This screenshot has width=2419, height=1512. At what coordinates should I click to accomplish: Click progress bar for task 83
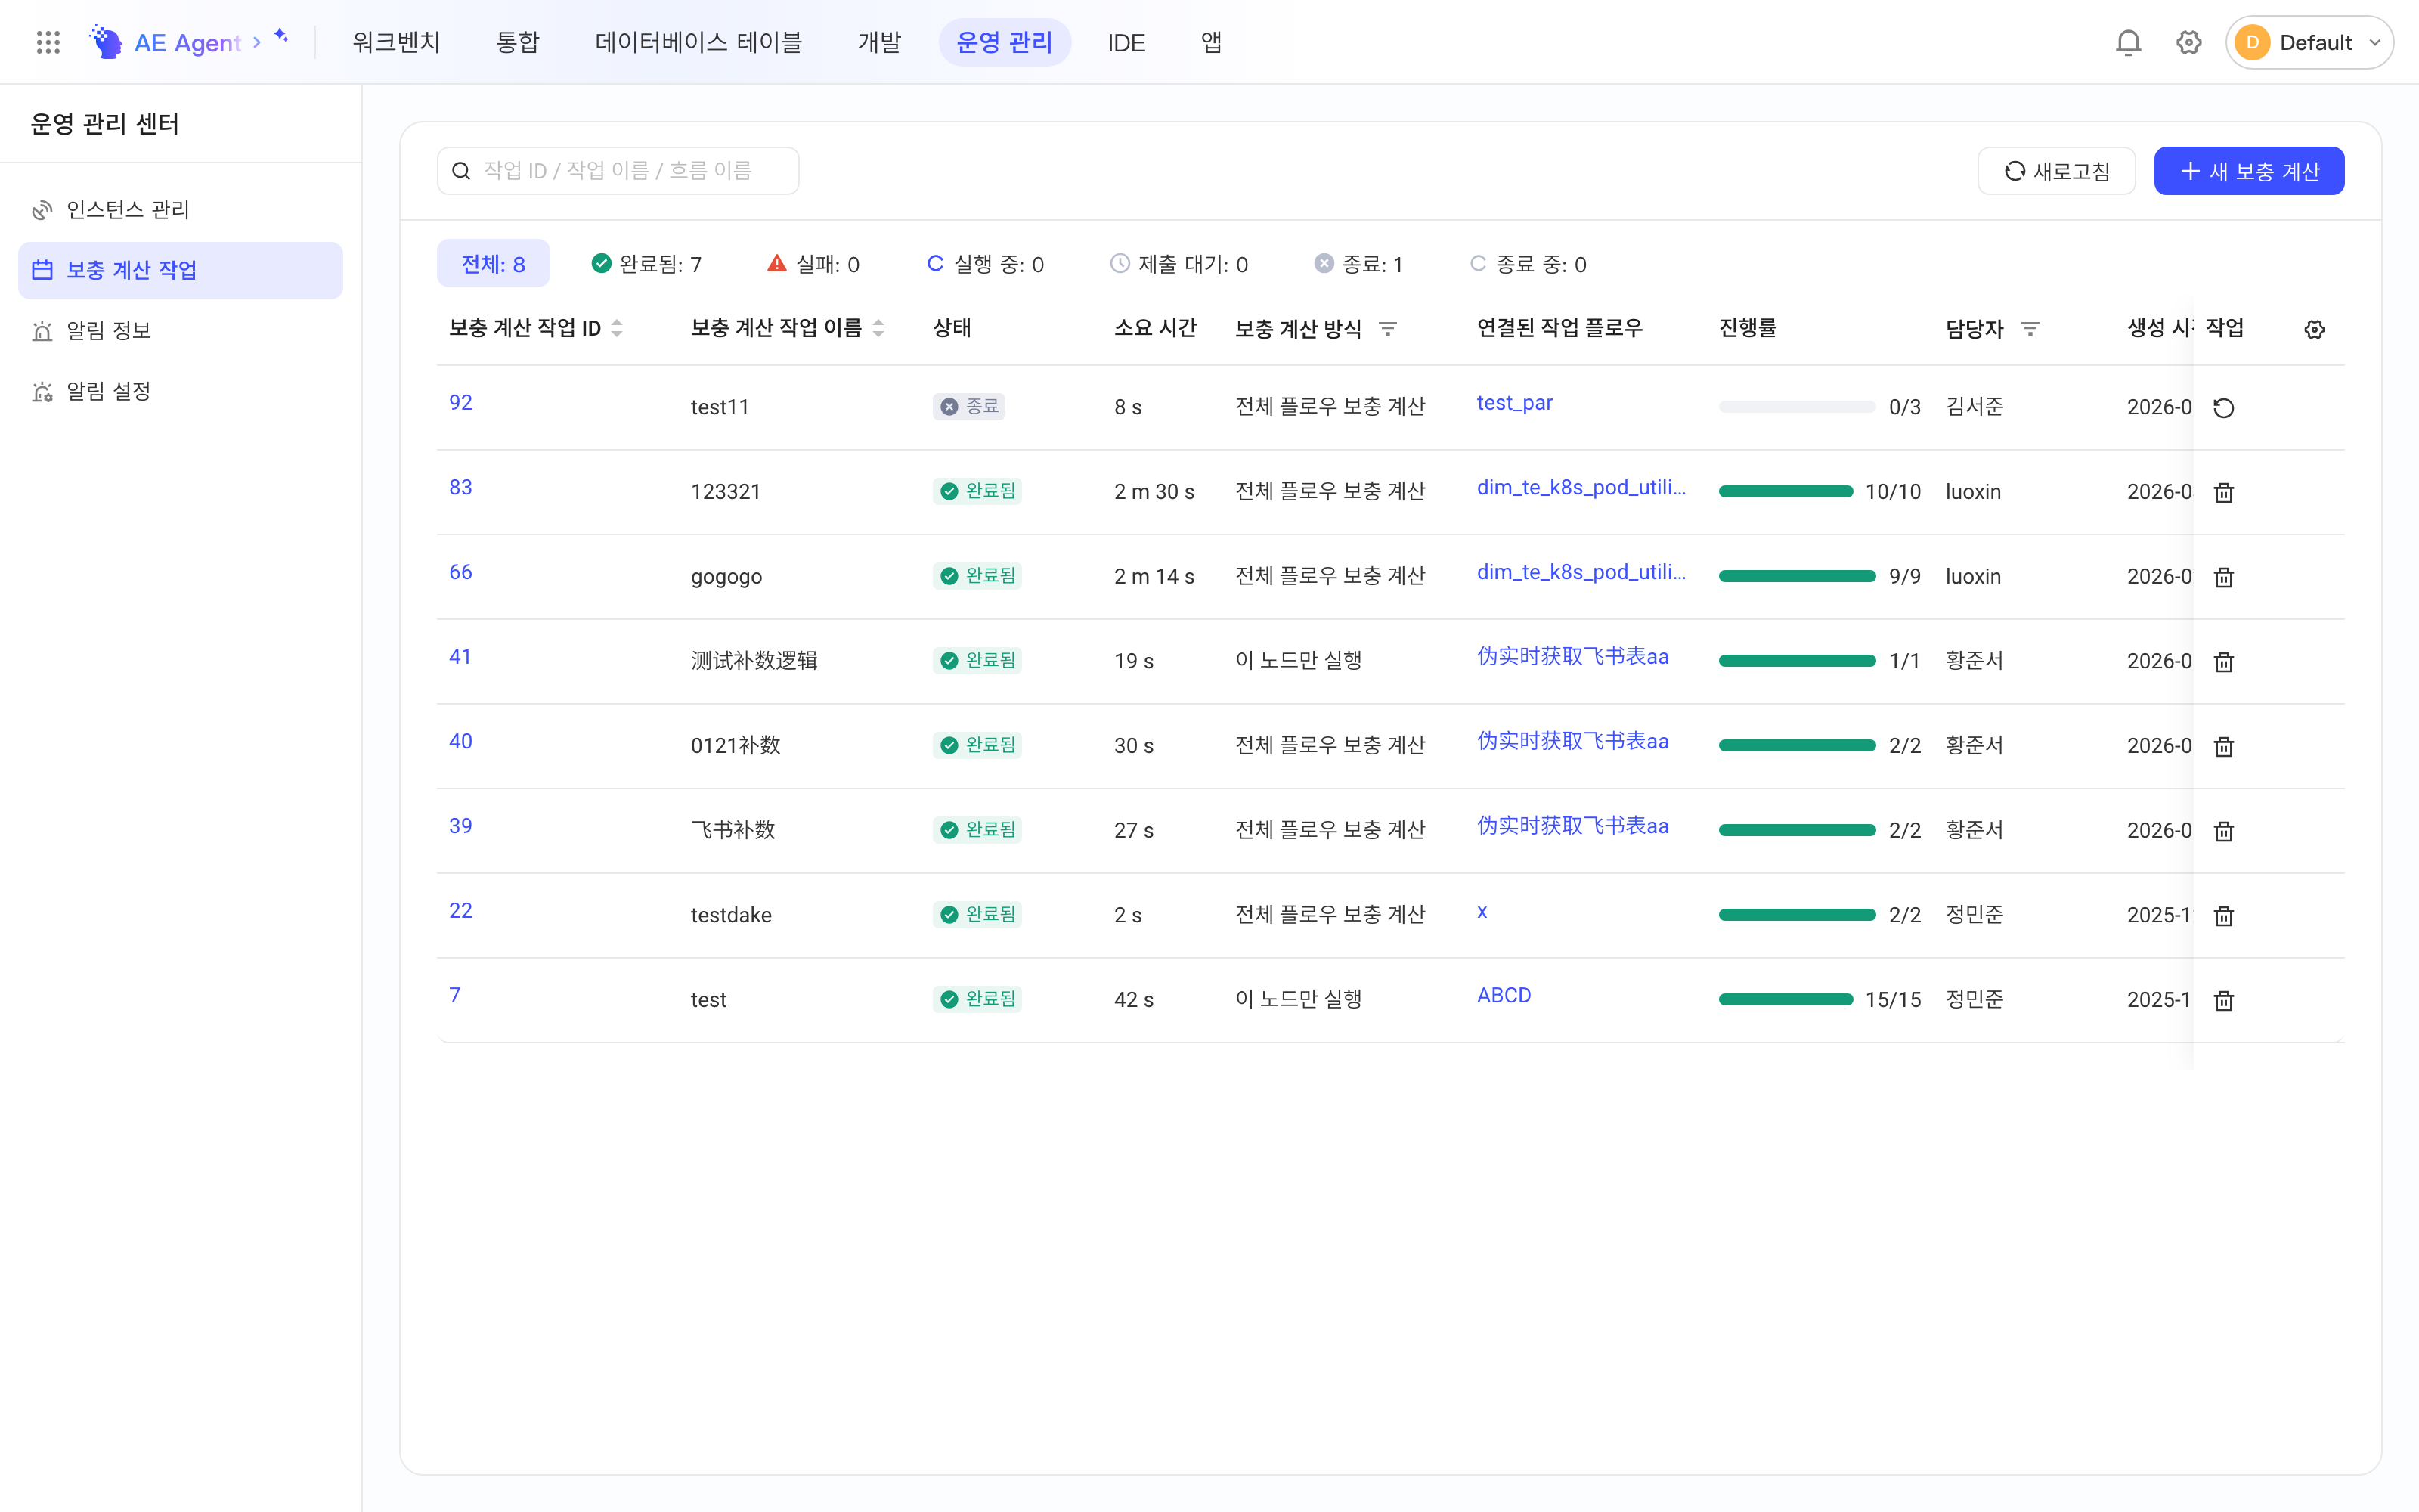(1786, 491)
